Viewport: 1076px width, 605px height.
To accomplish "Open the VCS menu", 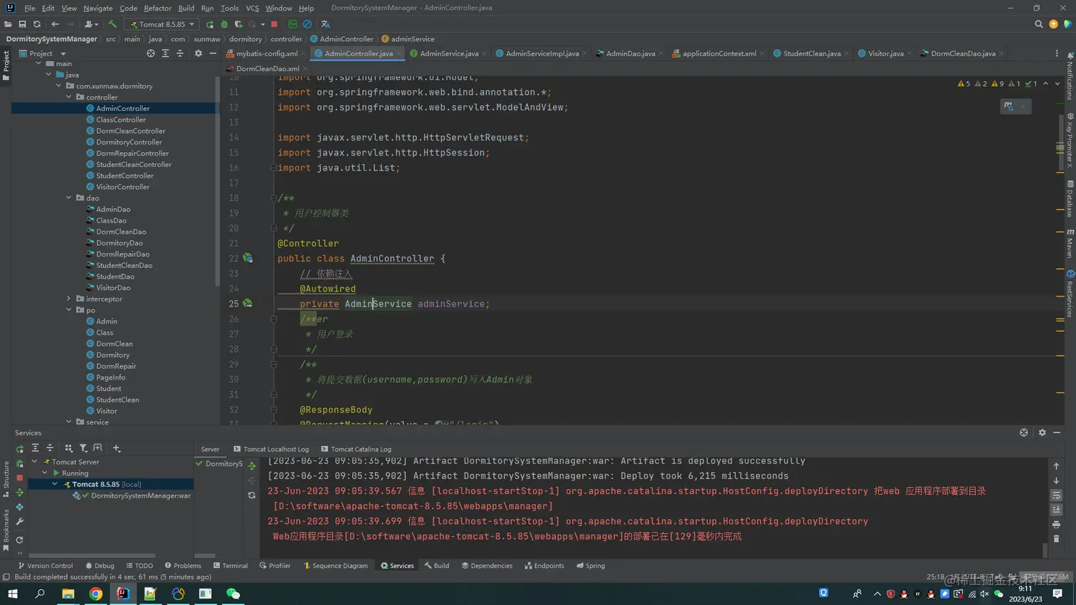I will click(252, 9).
